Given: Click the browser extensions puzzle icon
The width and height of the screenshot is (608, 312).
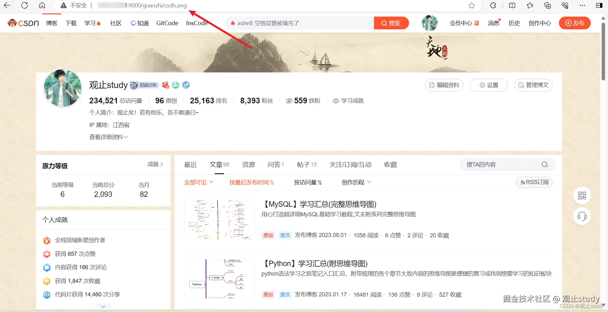Looking at the screenshot, I should 493,5.
